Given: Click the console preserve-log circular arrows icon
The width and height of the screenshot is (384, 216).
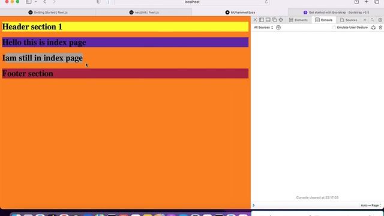Looking at the screenshot, I should tap(373, 28).
